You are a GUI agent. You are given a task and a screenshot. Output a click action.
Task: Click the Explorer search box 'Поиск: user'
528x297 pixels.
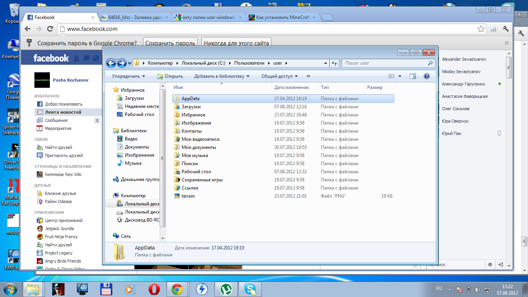(388, 63)
